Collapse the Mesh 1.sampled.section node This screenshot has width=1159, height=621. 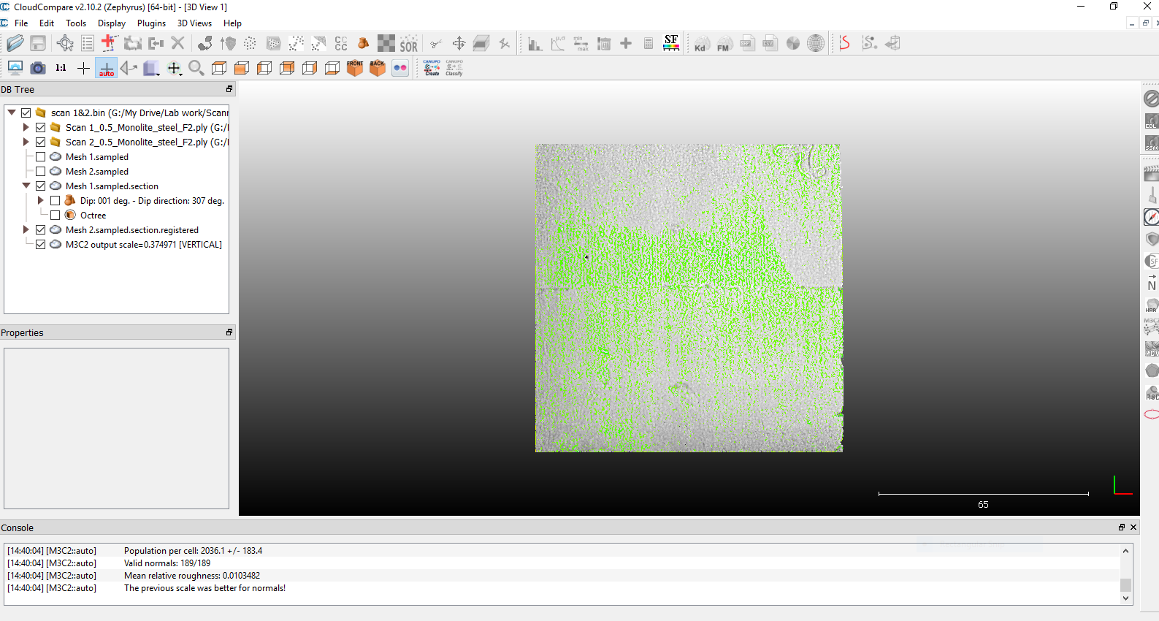(26, 186)
